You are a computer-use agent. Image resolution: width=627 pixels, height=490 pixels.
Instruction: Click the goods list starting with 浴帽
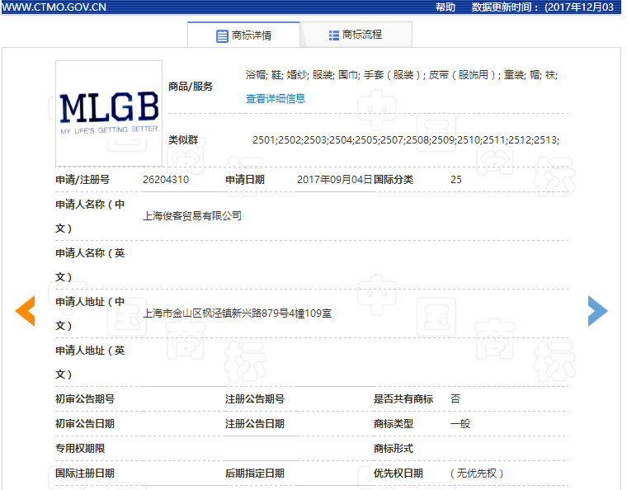(x=401, y=74)
